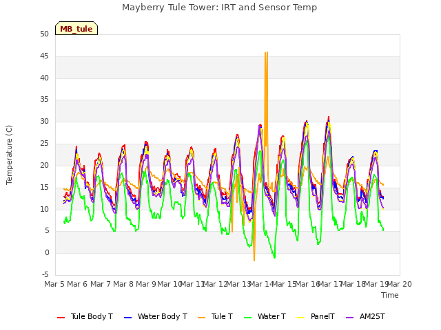Viewport: 441px width, 330px height.
Task: Toggle the PanelT legend entry
Action: tap(316, 316)
